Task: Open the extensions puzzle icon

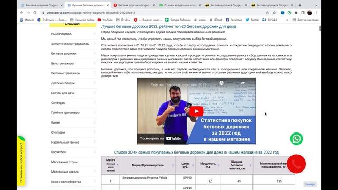Action: pyautogui.click(x=296, y=13)
